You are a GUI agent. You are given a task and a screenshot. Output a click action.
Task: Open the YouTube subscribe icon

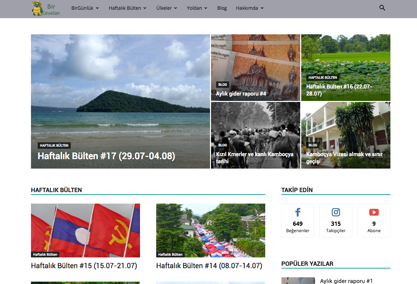click(374, 212)
